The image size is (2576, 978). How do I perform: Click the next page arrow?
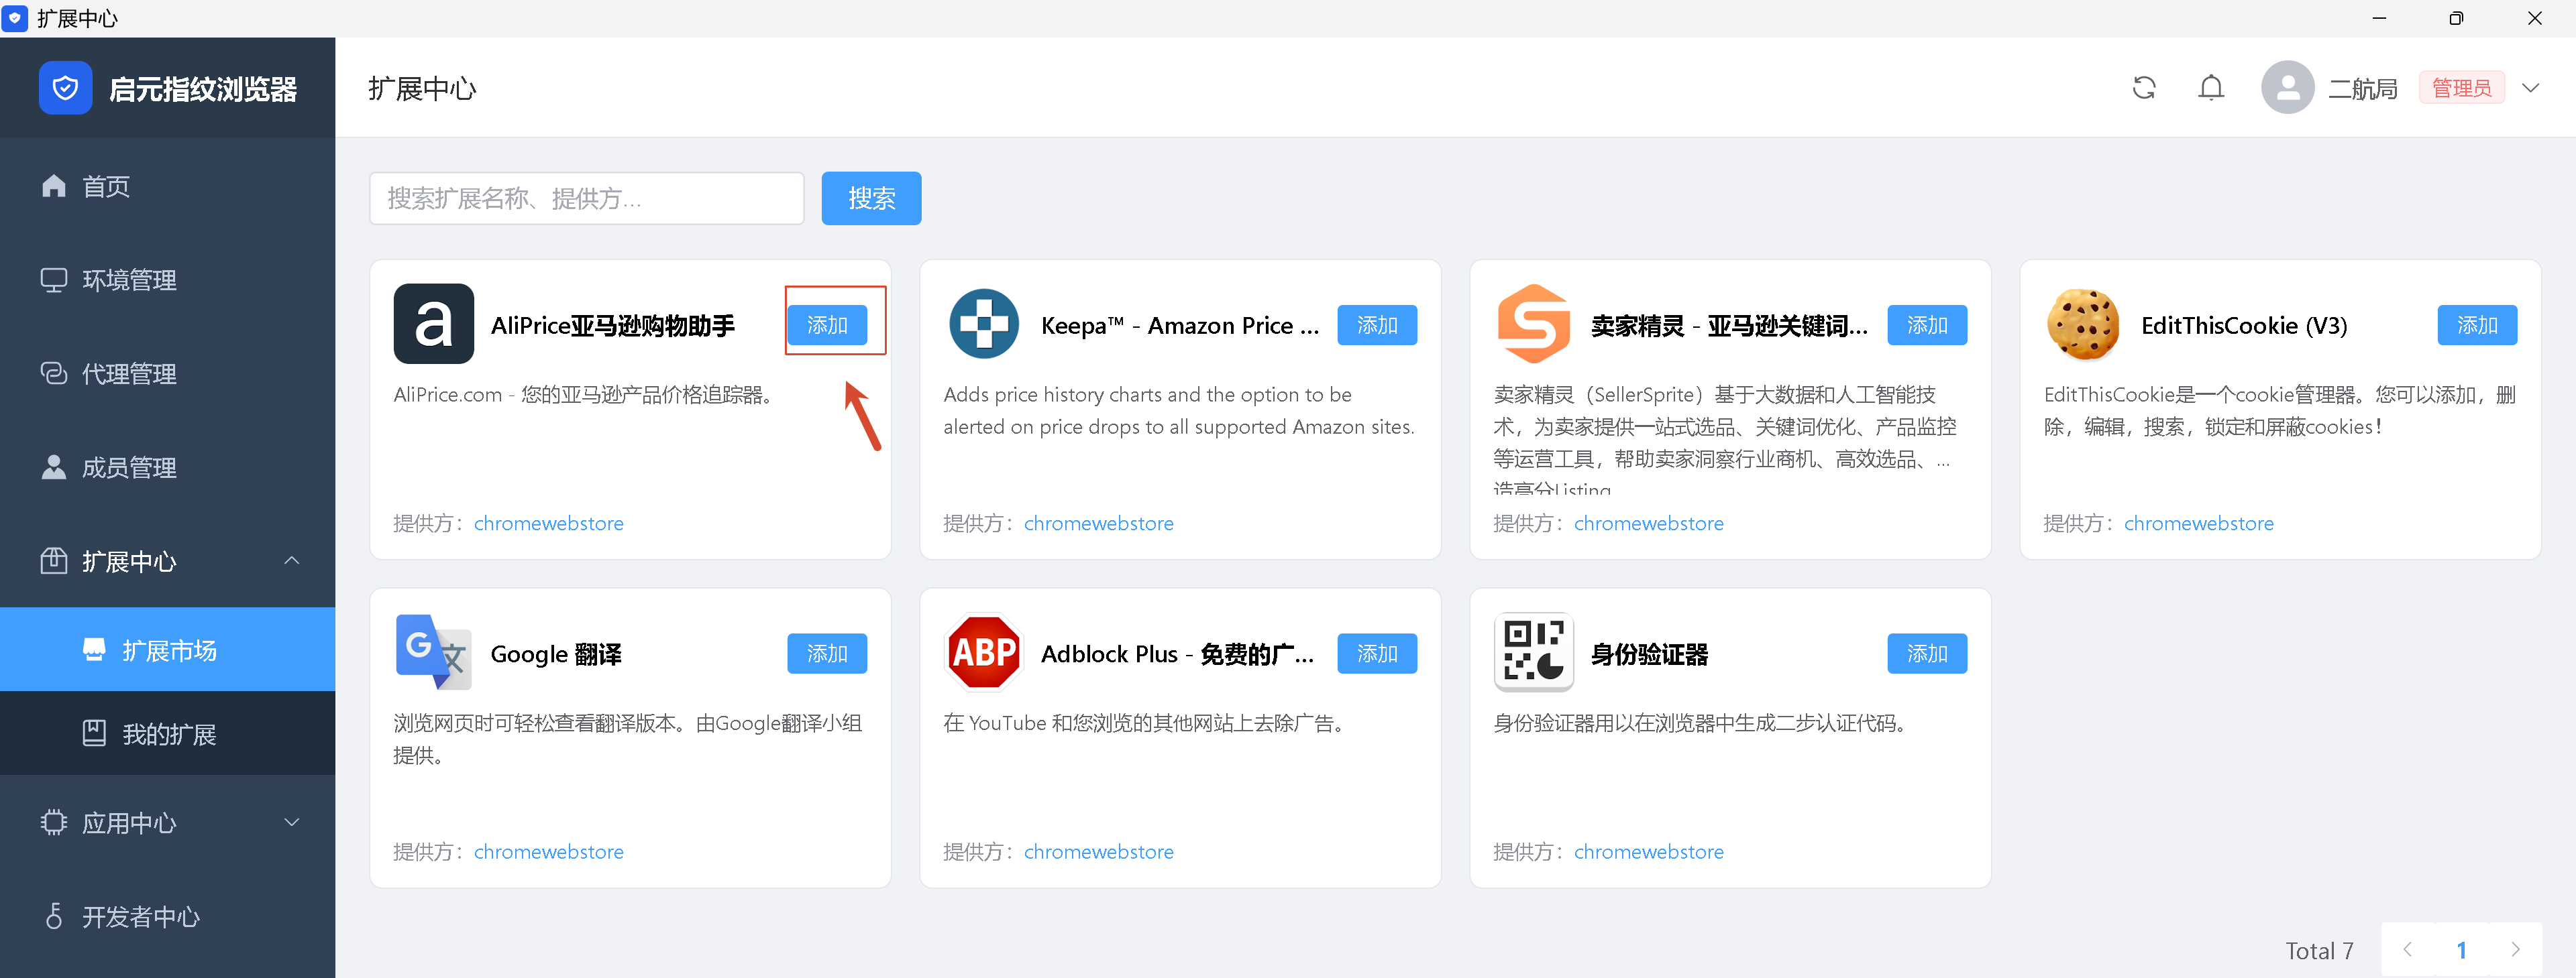[2515, 949]
